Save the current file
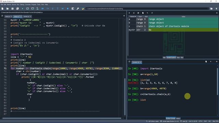 point(12,9)
